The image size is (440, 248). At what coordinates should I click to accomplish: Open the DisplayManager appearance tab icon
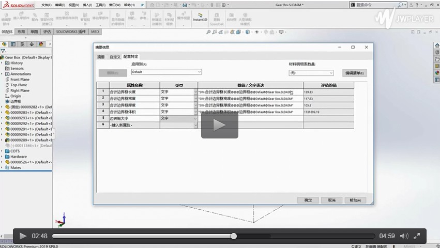(x=41, y=44)
